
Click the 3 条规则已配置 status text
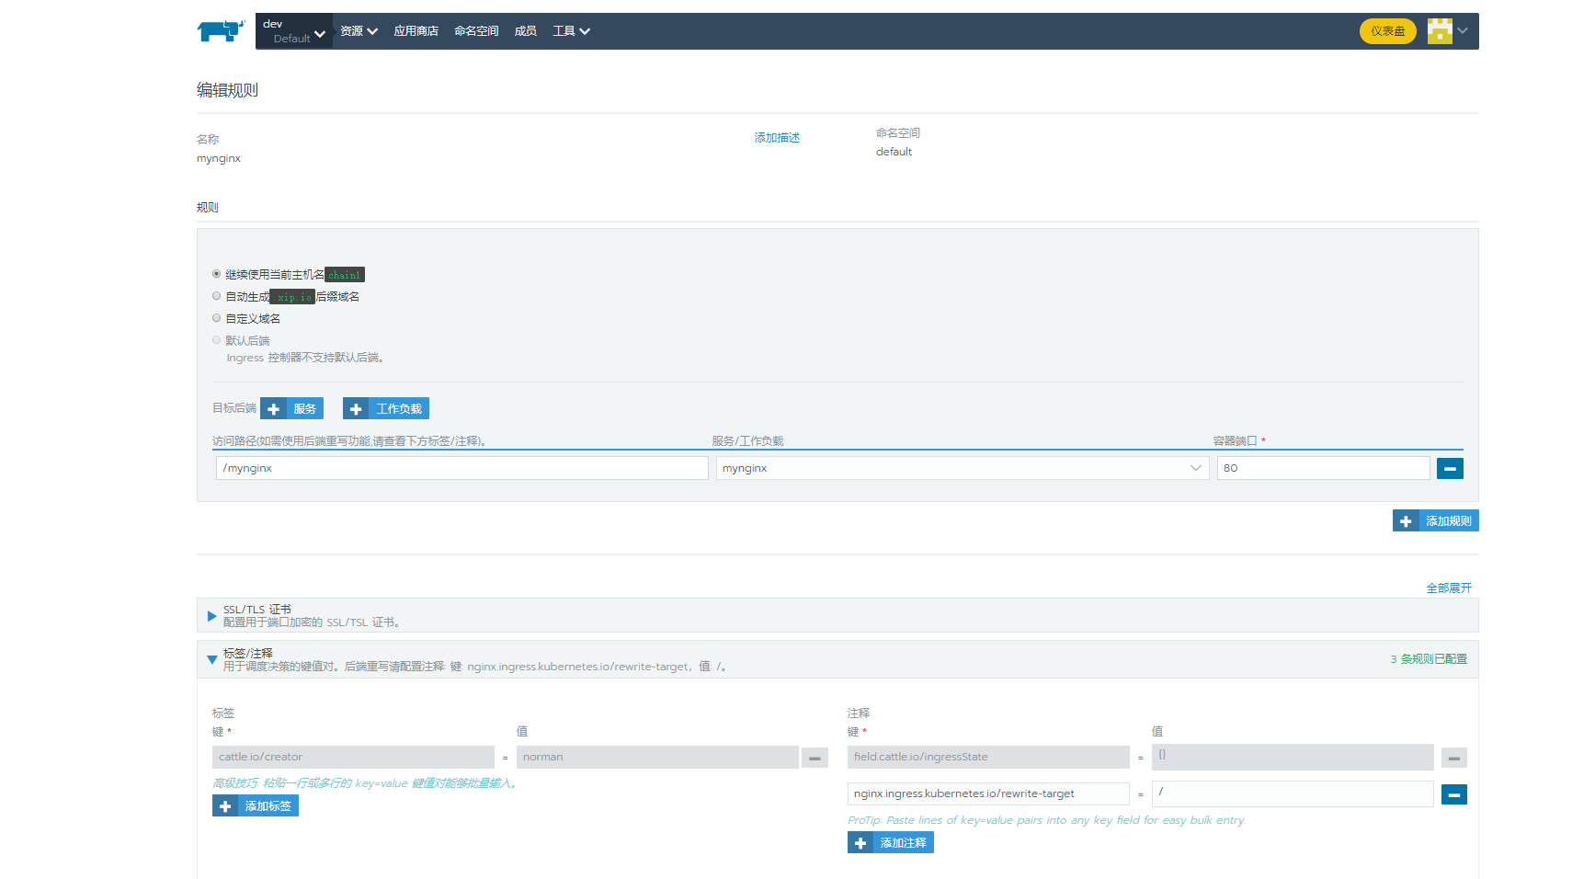[x=1429, y=659]
